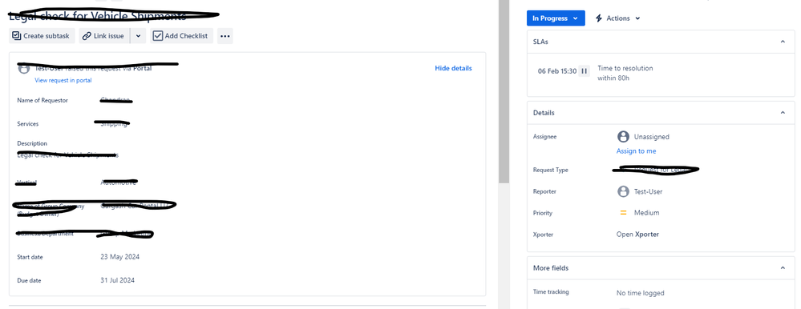801x309 pixels.
Task: Open the Open Xporter link
Action: [637, 235]
